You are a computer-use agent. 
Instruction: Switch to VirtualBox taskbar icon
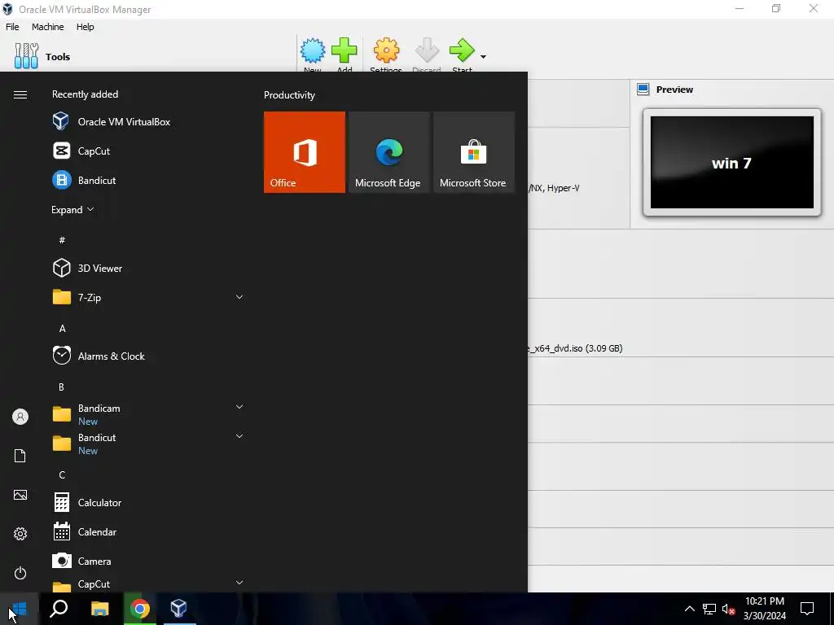pyautogui.click(x=178, y=609)
